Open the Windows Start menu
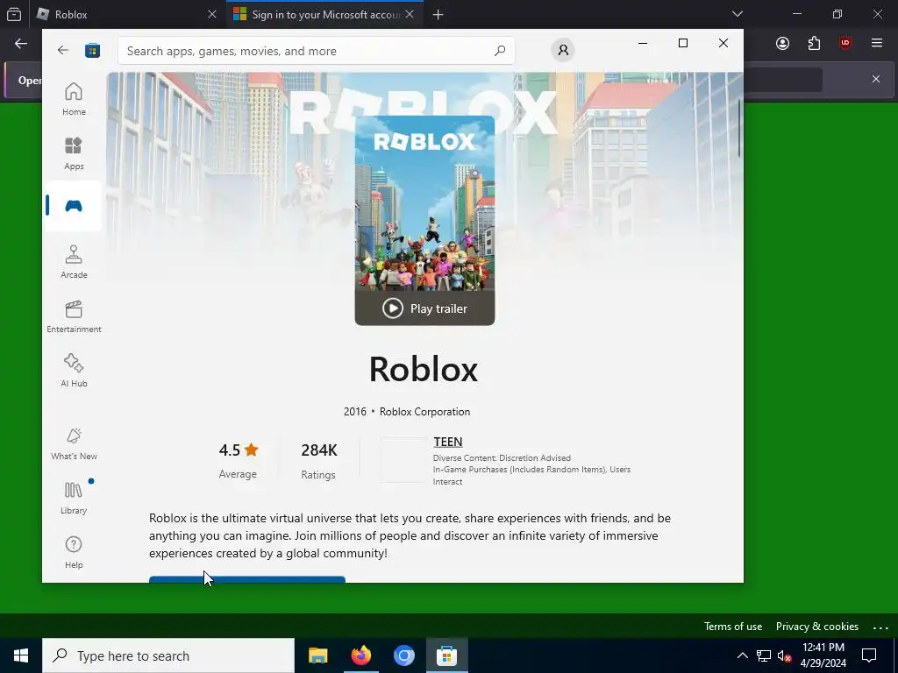This screenshot has height=673, width=898. [x=21, y=655]
